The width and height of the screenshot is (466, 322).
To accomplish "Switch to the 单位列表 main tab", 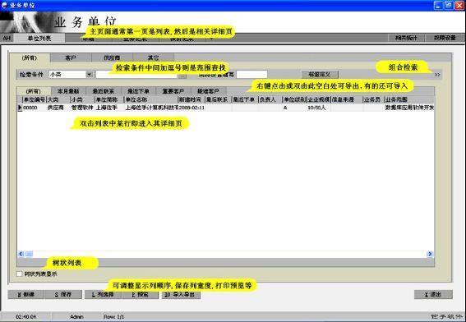I will pyautogui.click(x=39, y=39).
